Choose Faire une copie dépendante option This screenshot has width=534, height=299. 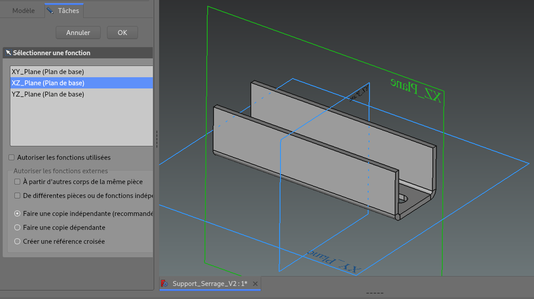coord(18,228)
